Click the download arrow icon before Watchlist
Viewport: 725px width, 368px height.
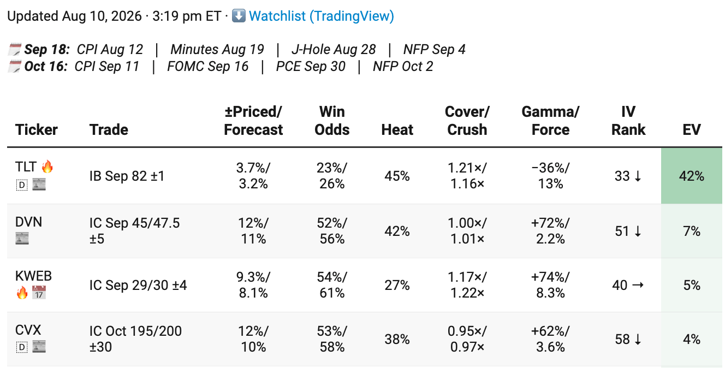(238, 16)
